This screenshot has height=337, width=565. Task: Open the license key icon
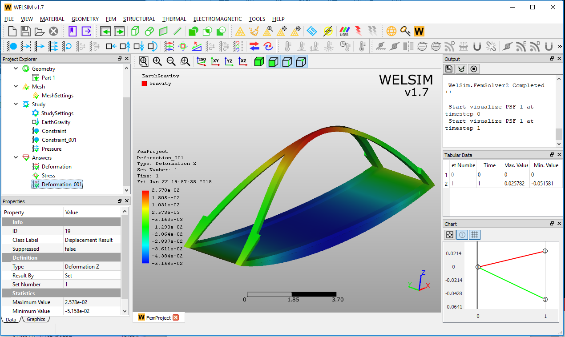[405, 31]
